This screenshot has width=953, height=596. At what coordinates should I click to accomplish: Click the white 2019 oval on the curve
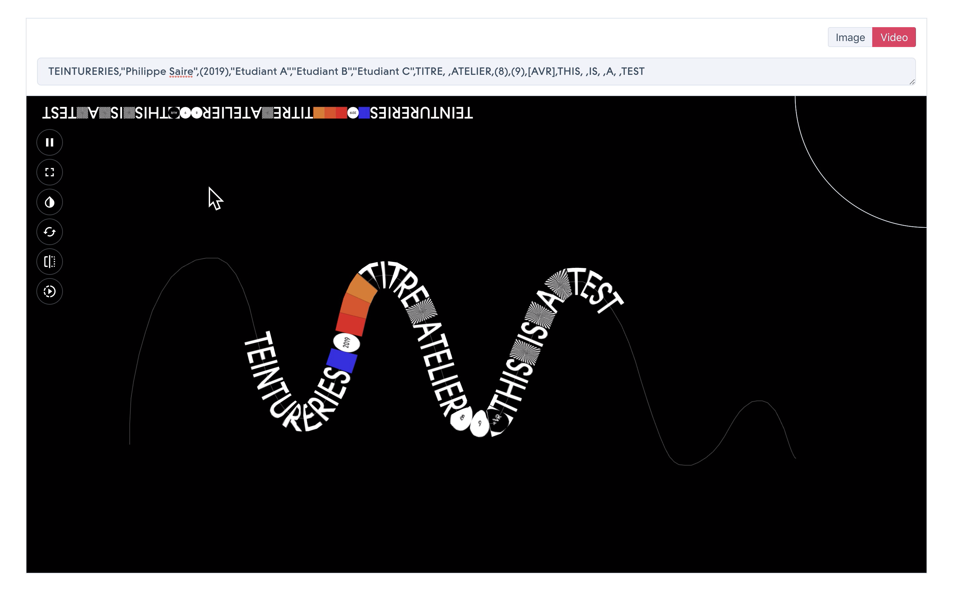tap(346, 343)
